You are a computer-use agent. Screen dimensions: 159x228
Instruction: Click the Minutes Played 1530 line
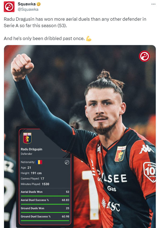point(35,184)
